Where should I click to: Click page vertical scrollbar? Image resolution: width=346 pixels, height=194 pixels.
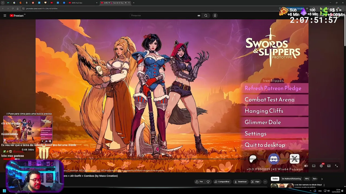pyautogui.click(x=345, y=30)
